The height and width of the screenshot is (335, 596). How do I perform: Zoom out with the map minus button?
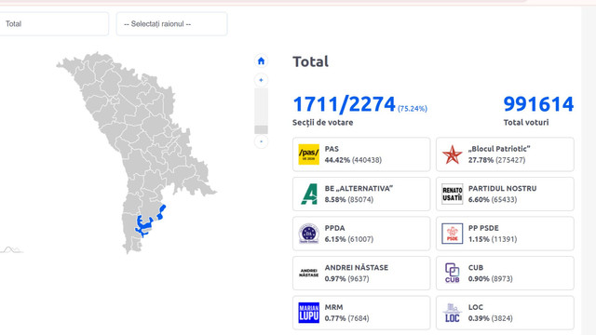click(261, 141)
